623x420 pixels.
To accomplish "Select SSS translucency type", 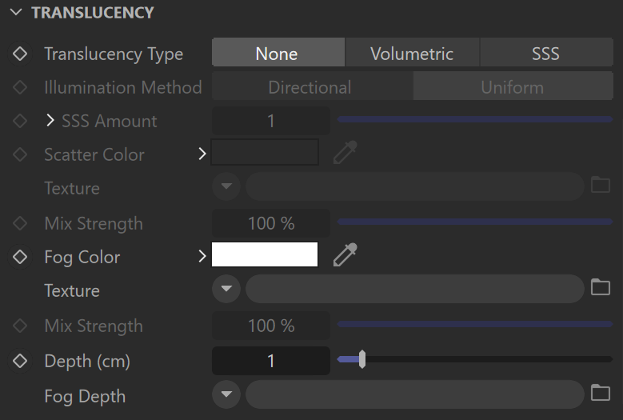I will 546,53.
